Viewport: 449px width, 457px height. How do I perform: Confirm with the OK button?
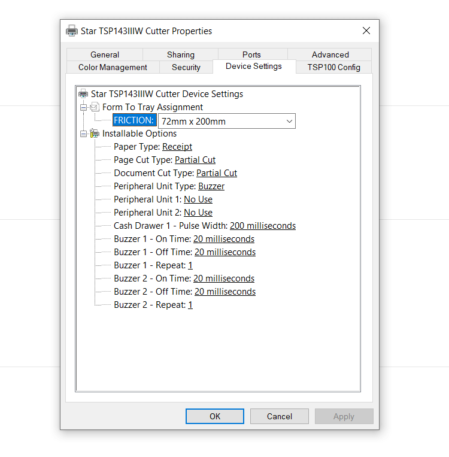click(x=215, y=416)
